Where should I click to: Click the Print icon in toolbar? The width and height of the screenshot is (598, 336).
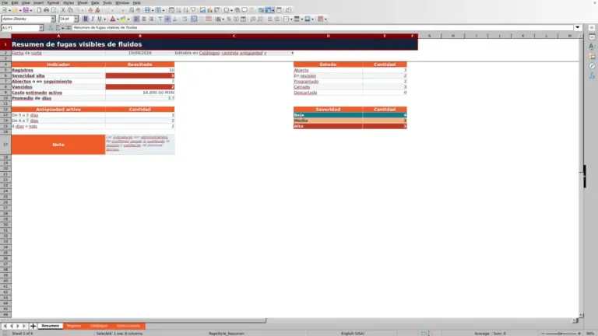click(x=46, y=10)
